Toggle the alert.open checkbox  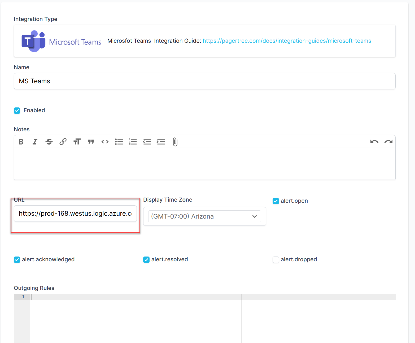click(x=276, y=201)
